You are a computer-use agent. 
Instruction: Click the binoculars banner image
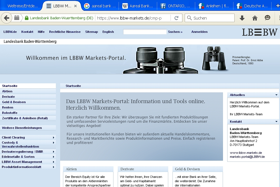[161, 60]
